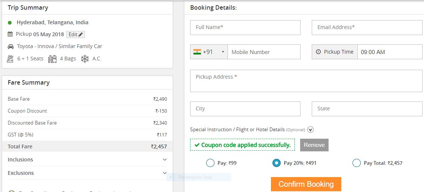Screen dimensions: 424x192
Task: Select the Pay Total ₹2,457 radio option
Action: point(357,163)
